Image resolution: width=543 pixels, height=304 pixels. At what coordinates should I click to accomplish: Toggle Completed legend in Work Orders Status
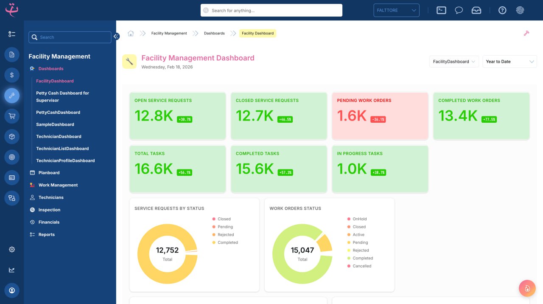(x=362, y=258)
